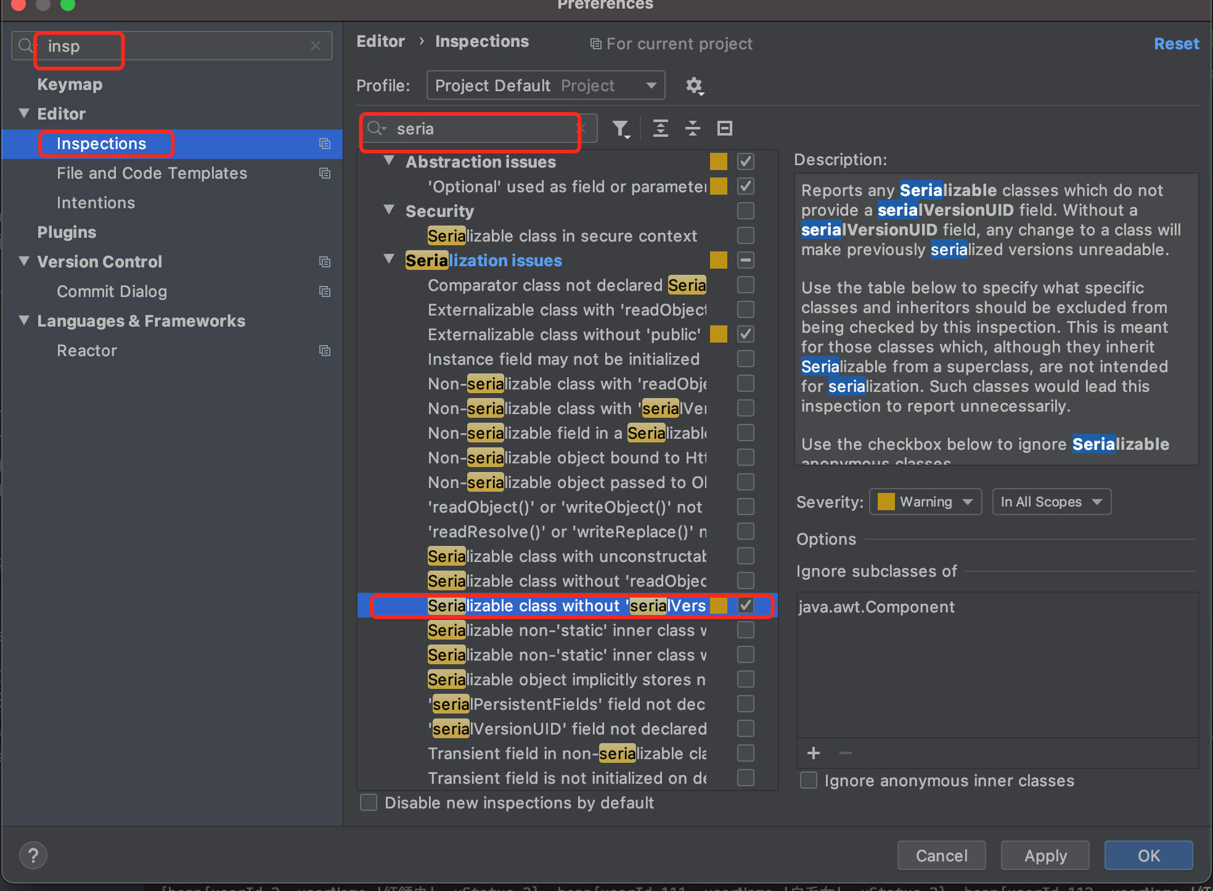Collapse the Version Control tree node

(x=24, y=261)
